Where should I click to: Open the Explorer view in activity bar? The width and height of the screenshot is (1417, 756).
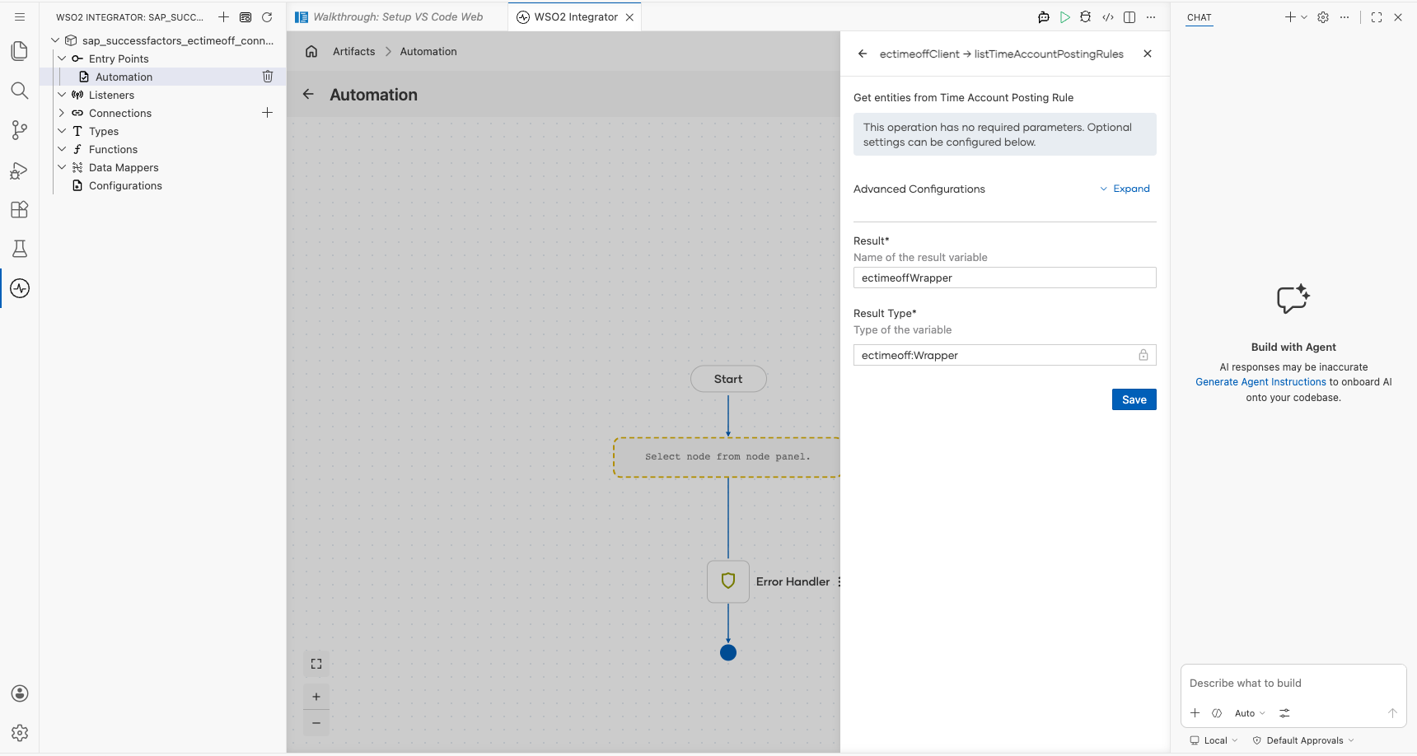(20, 51)
